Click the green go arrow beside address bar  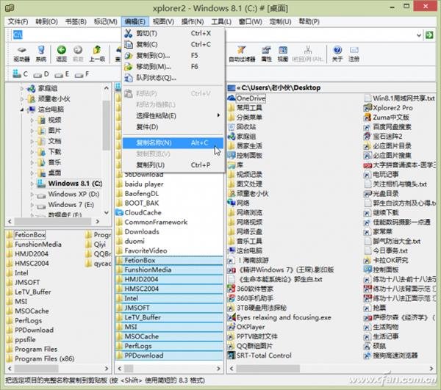(x=429, y=35)
